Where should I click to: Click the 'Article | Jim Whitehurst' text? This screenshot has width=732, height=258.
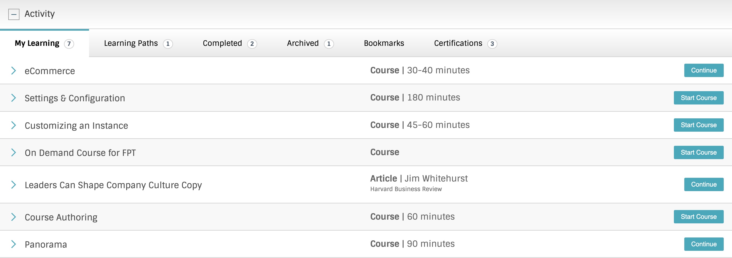[419, 178]
